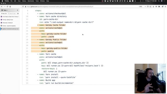Go back to the previous page

coord(2,7)
